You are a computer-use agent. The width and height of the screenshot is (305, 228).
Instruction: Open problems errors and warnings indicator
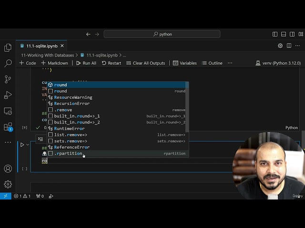(x=22, y=196)
